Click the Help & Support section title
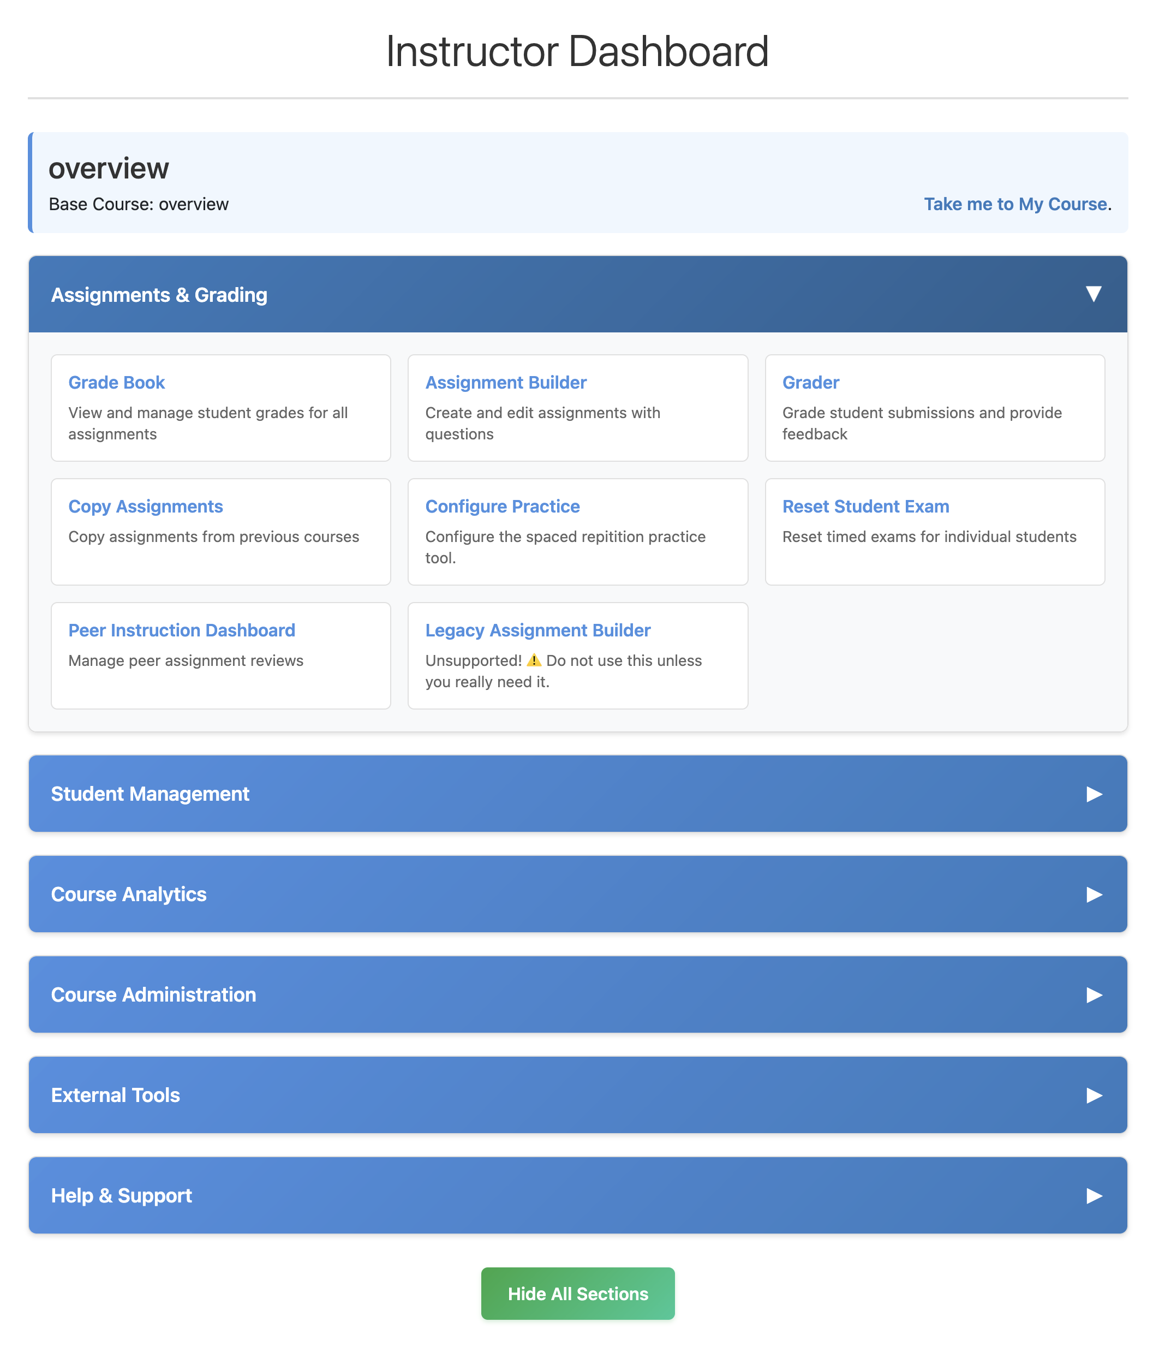 (x=122, y=1196)
